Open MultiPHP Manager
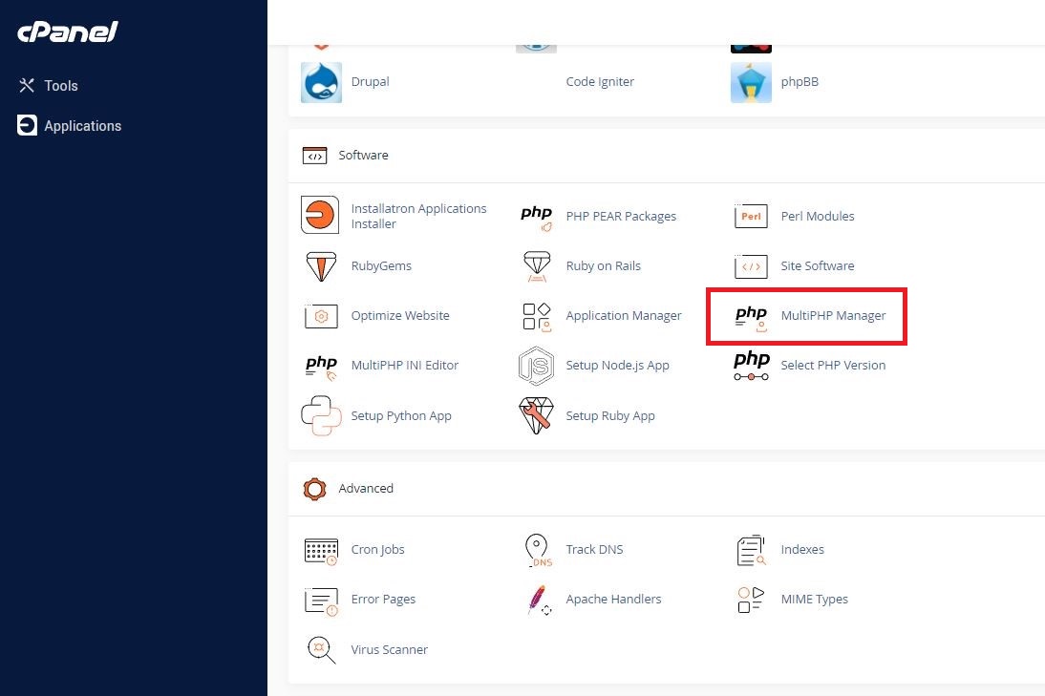Screen dimensions: 1045x696 click(x=833, y=316)
